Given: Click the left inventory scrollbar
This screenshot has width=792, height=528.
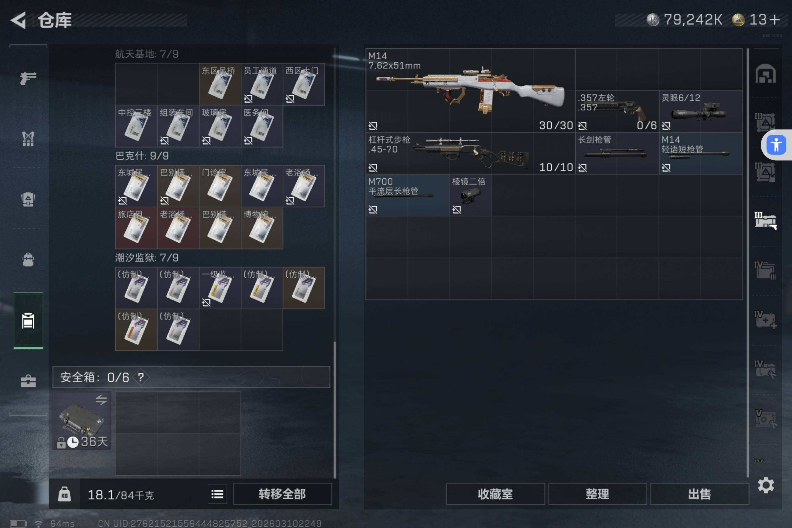Looking at the screenshot, I should tap(335, 410).
